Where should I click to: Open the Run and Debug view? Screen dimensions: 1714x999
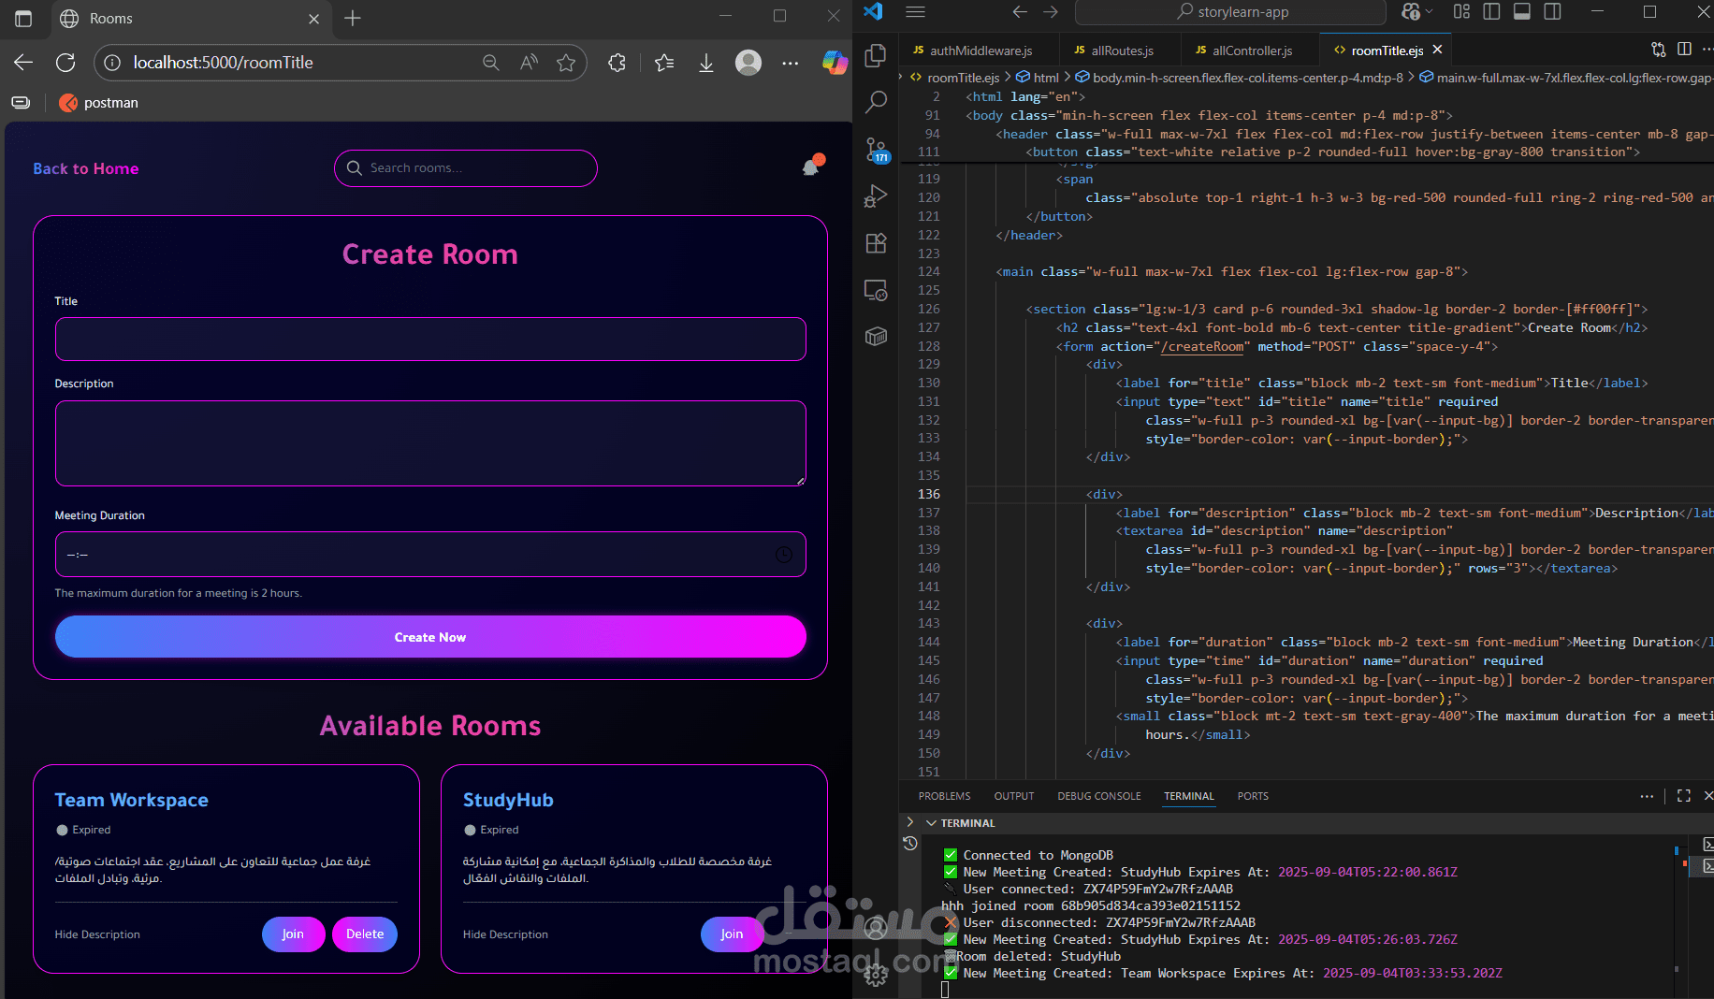click(x=876, y=196)
